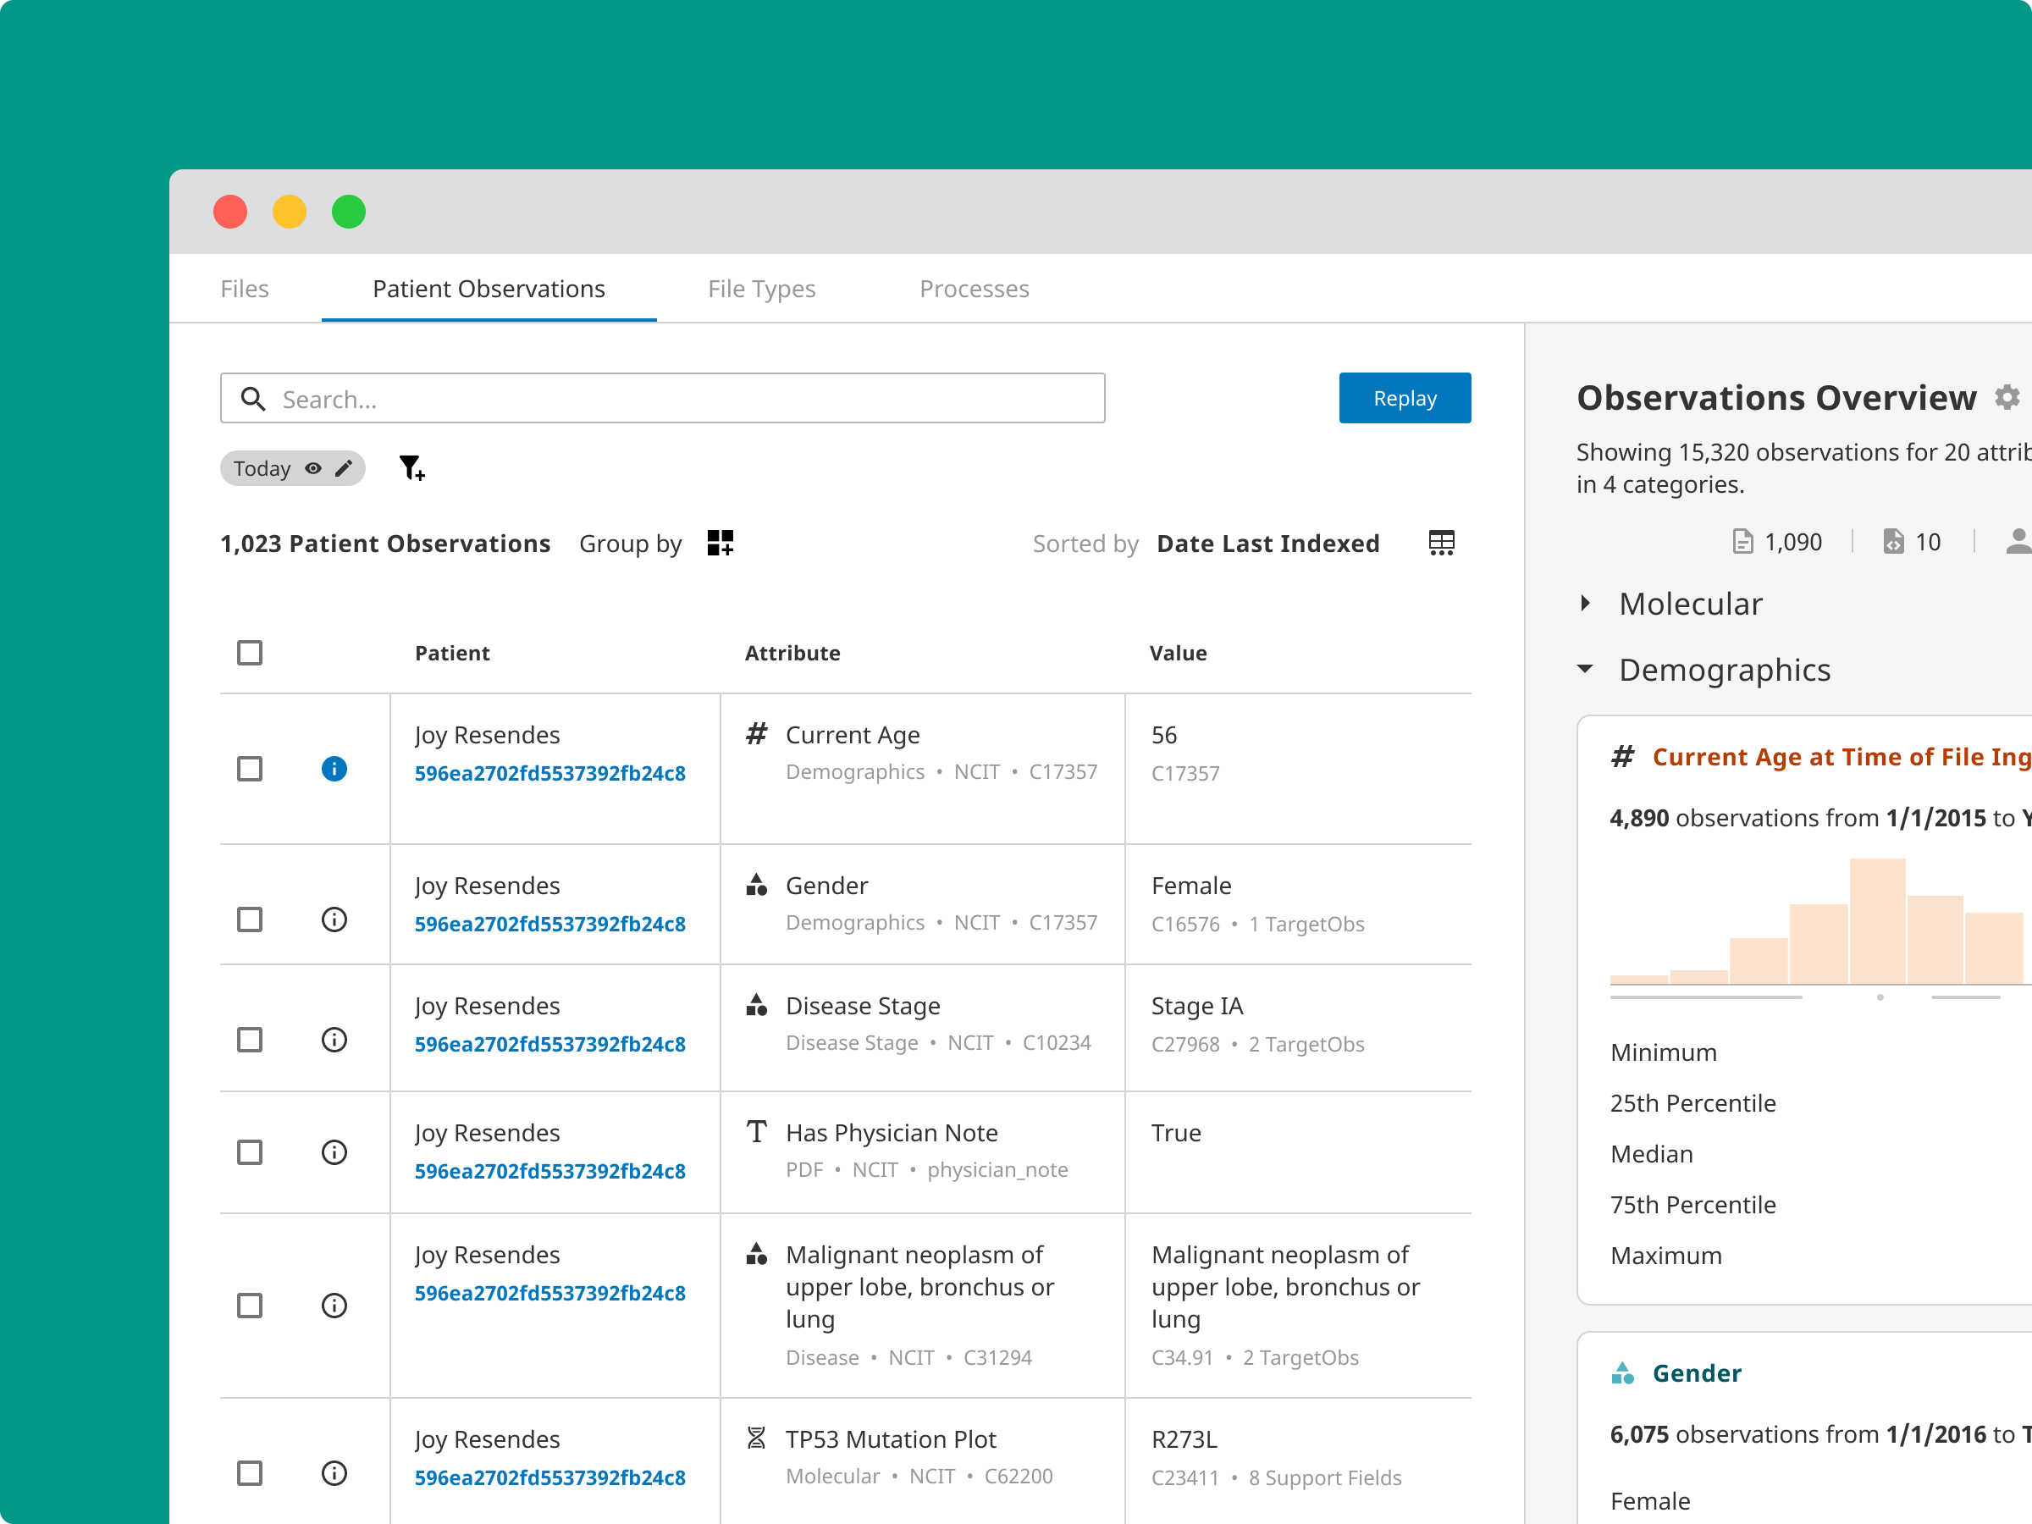
Task: Click the Value column header
Action: click(x=1178, y=653)
